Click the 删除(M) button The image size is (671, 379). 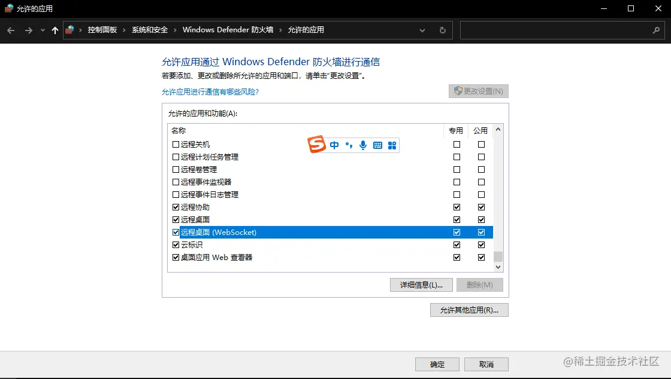(480, 285)
